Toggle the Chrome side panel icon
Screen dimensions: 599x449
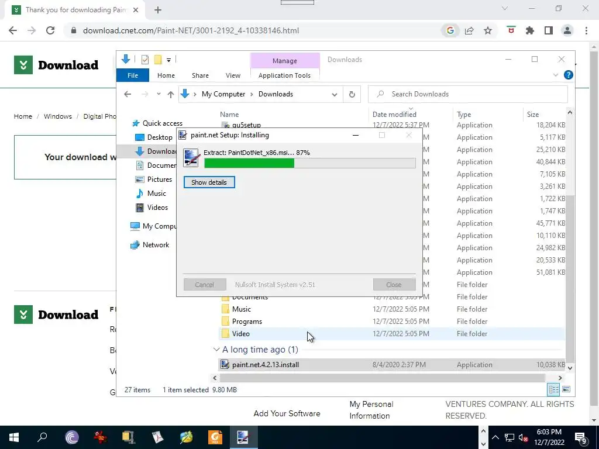tap(549, 30)
